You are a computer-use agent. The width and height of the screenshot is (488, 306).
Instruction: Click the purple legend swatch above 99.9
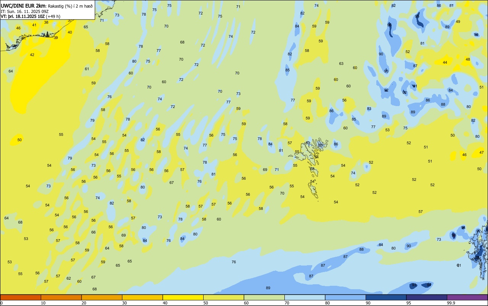point(467,297)
